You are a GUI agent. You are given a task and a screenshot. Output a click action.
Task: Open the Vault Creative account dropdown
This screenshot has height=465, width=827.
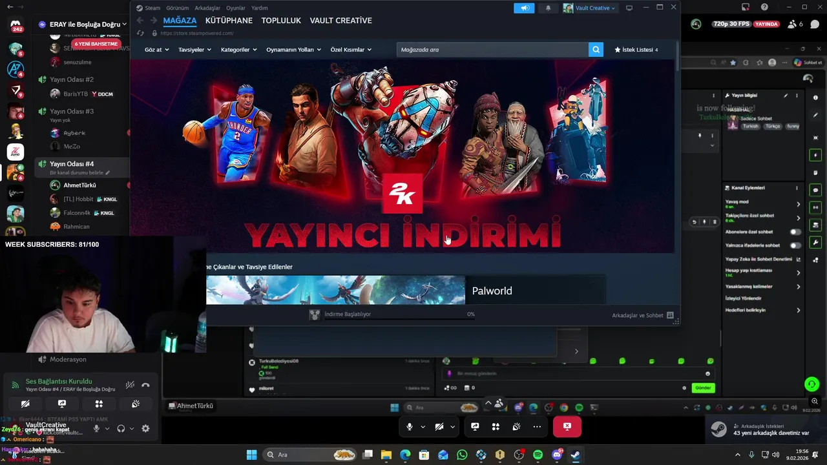589,8
